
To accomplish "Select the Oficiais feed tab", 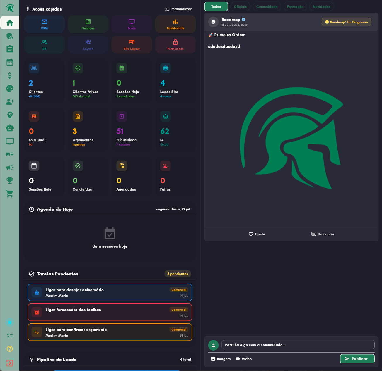I will [x=240, y=6].
